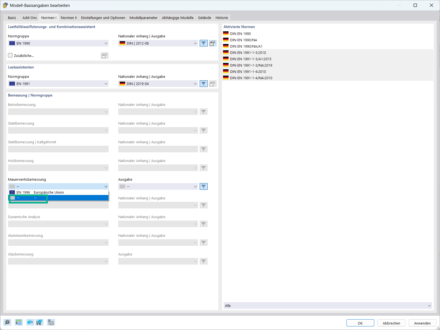Click the filter icon in Dynamische Analyse row

point(204,224)
